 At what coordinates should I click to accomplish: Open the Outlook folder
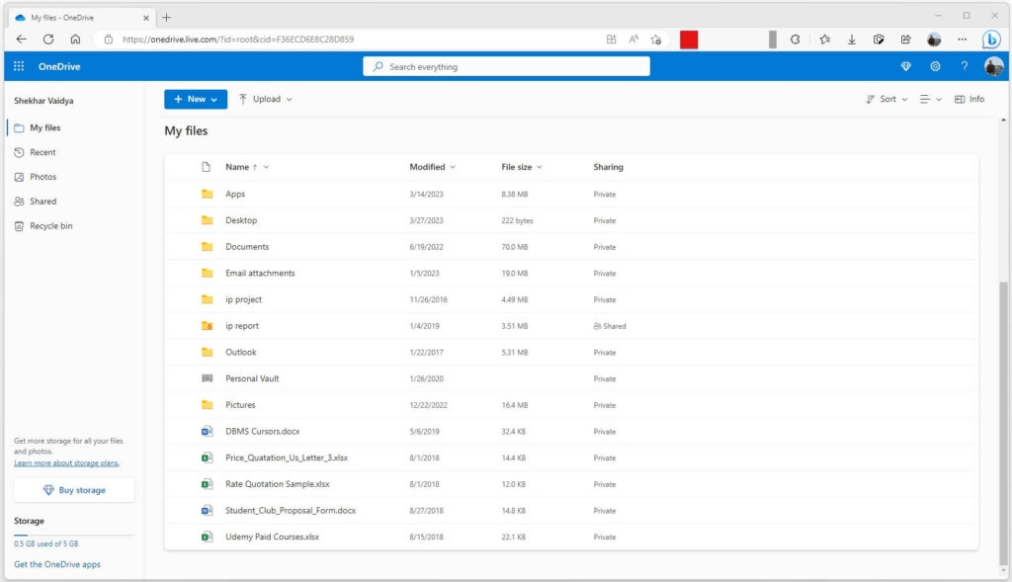tap(241, 353)
